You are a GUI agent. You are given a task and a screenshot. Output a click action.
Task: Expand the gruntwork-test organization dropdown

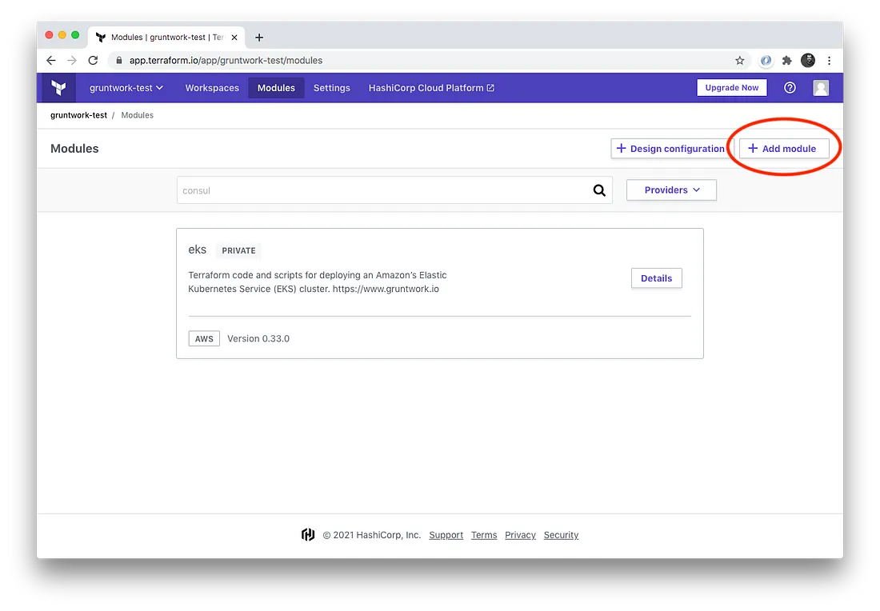coord(126,88)
